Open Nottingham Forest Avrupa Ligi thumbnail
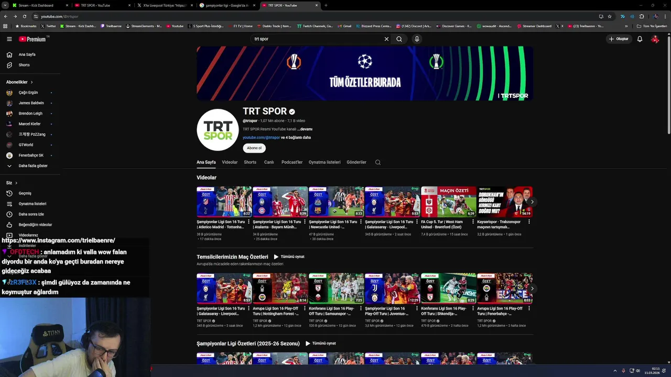This screenshot has height=377, width=671. (x=280, y=288)
